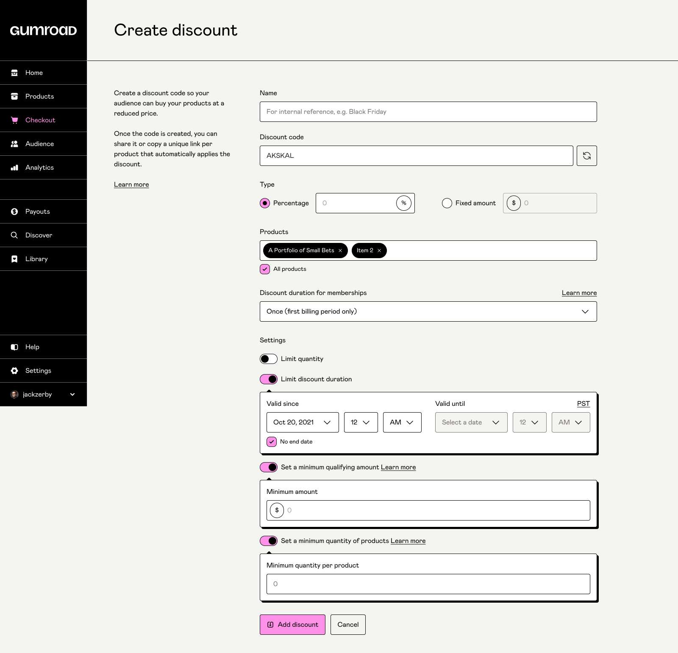Select the Analytics bar chart icon

point(14,167)
